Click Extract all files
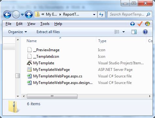The image size is (155, 118). pos(48,32)
